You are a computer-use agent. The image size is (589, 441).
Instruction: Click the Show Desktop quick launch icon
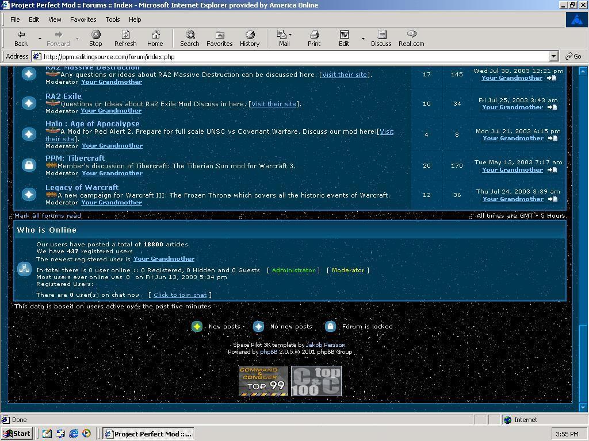click(x=47, y=434)
